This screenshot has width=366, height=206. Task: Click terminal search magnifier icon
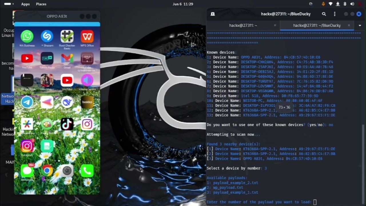tap(324, 14)
